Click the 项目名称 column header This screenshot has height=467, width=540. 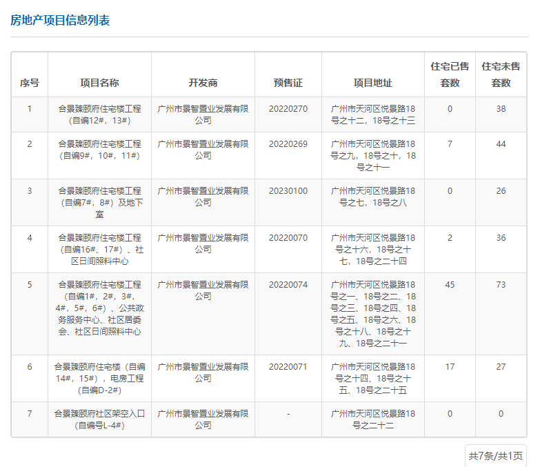[x=99, y=83]
